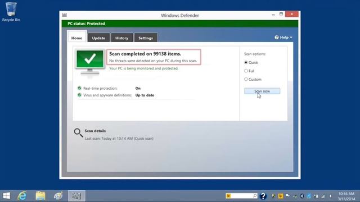Open the Windows Start button

tap(6, 196)
